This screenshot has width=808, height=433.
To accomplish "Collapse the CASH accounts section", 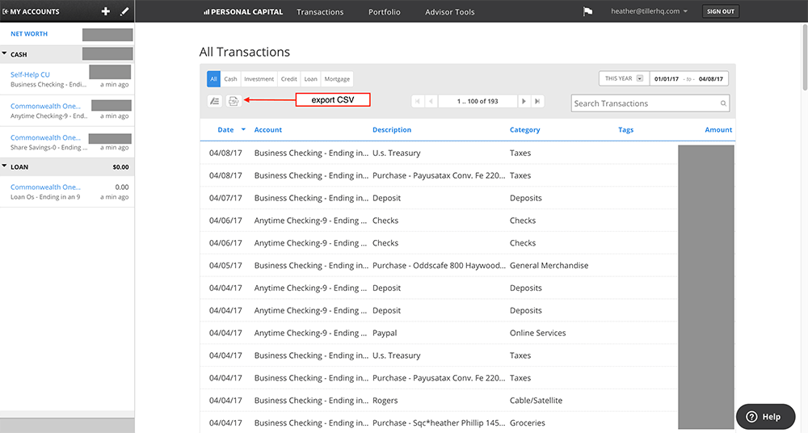I will 4,53.
